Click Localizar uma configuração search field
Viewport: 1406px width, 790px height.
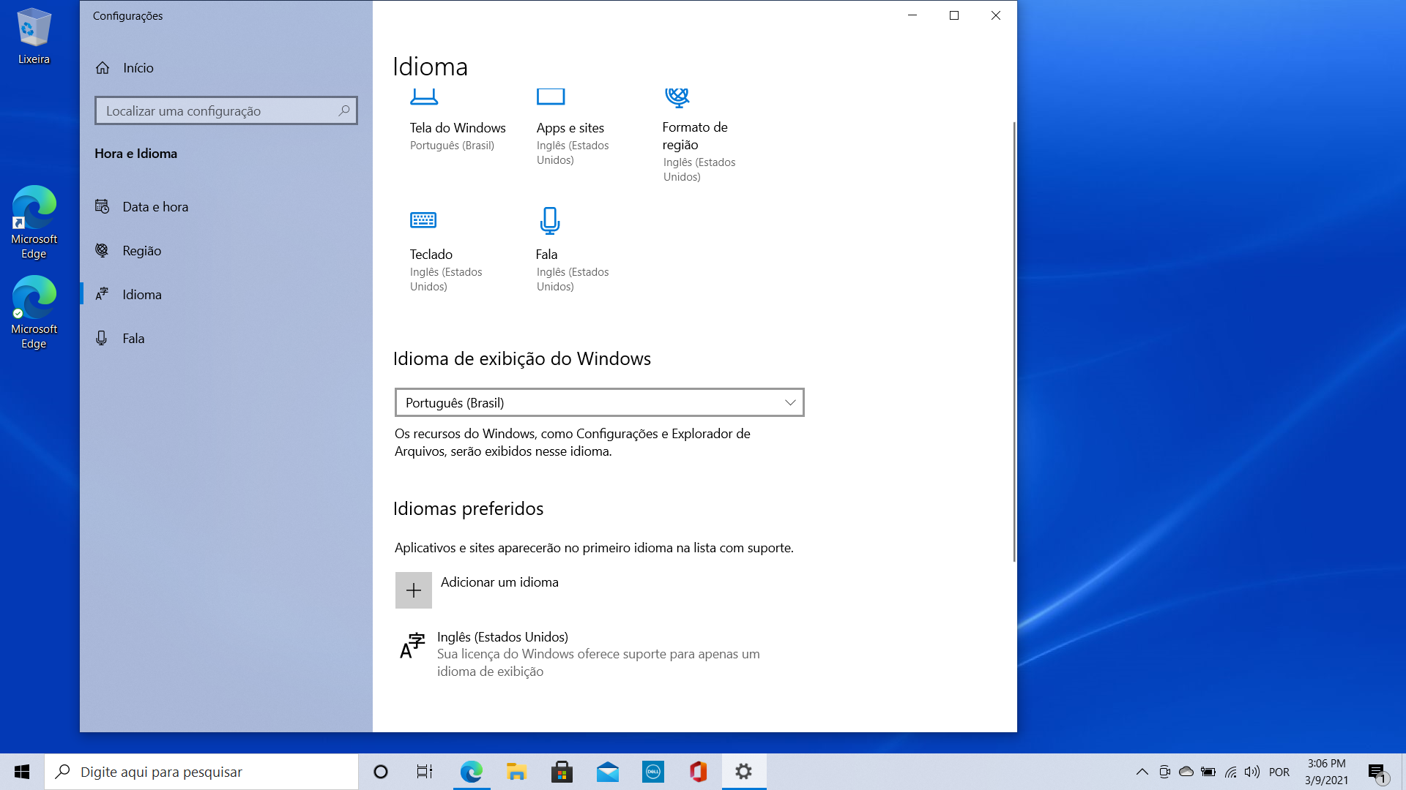(x=220, y=111)
